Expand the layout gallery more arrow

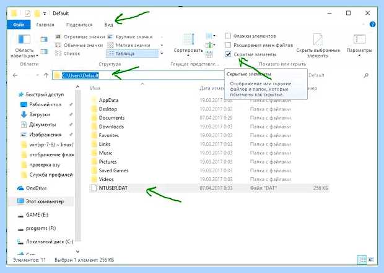[x=162, y=54]
